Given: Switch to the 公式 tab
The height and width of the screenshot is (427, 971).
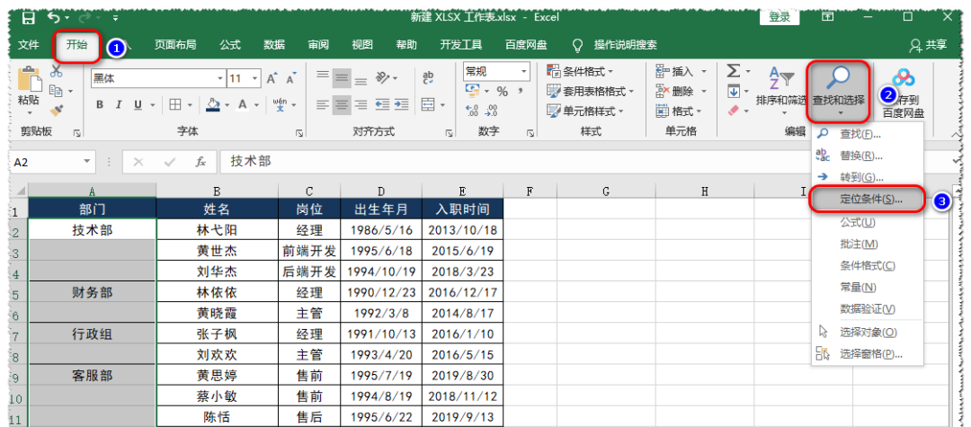Looking at the screenshot, I should point(230,45).
